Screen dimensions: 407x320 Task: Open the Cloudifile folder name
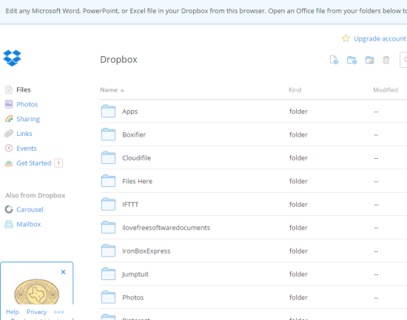[137, 158]
